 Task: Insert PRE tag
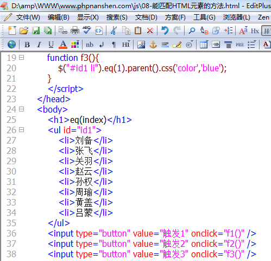240,45
